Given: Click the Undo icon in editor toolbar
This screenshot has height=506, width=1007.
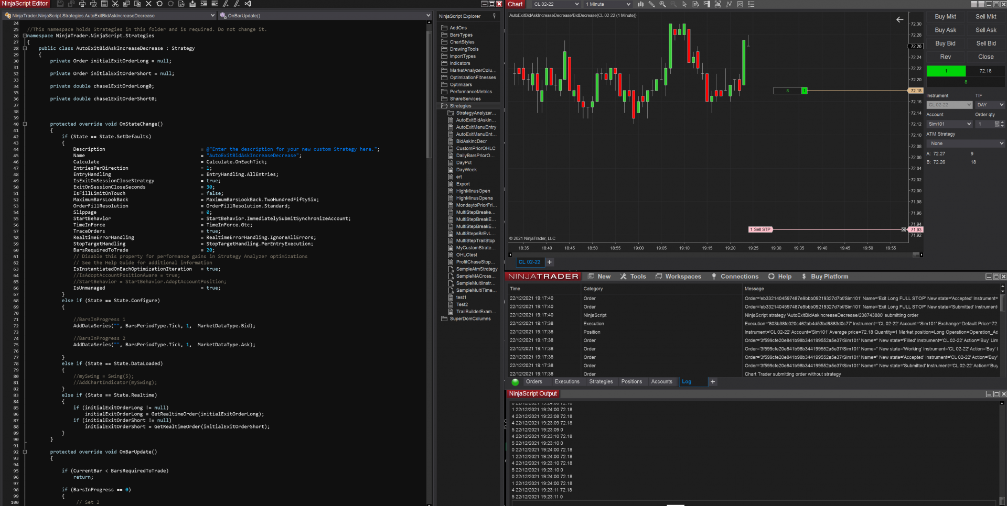Looking at the screenshot, I should pos(159,4).
